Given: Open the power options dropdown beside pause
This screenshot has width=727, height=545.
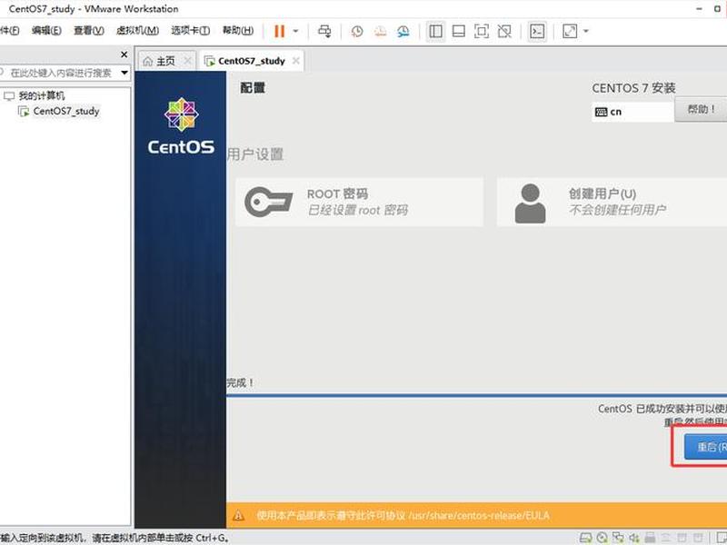Looking at the screenshot, I should point(296,32).
